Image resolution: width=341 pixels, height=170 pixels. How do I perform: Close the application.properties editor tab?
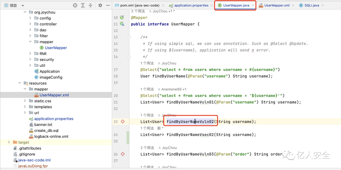[x=212, y=5]
